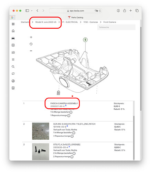Open Model X June 2025 US breadcrumb
This screenshot has height=173, width=151.
click(46, 22)
